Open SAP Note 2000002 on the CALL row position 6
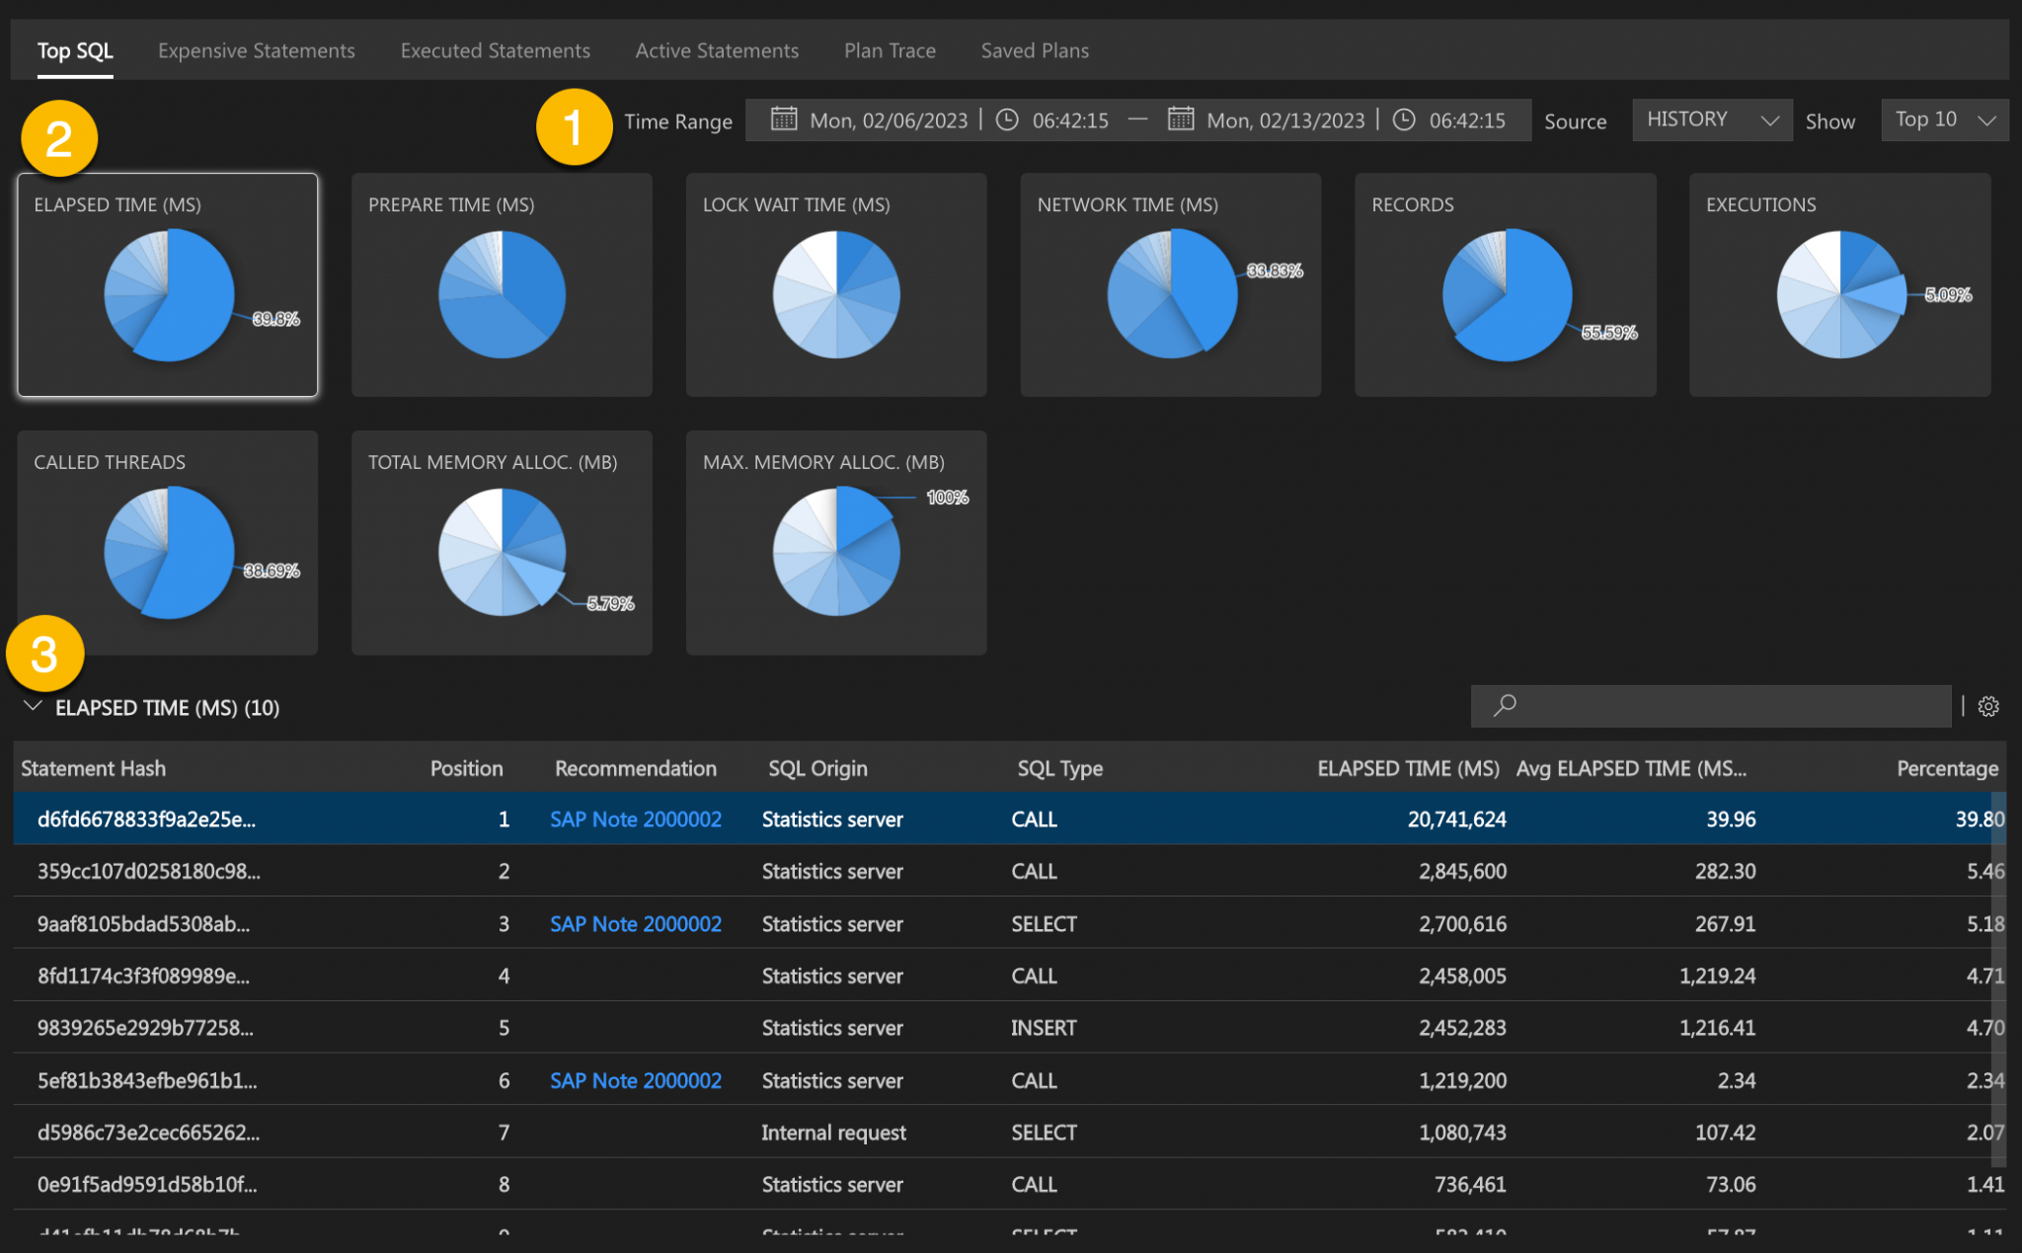This screenshot has height=1253, width=2022. [x=635, y=1080]
